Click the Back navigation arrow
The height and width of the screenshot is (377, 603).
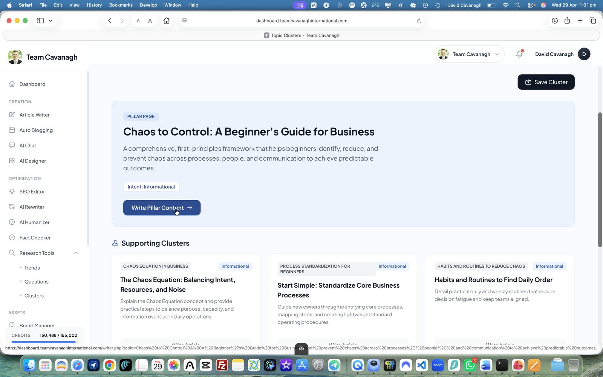pos(110,21)
